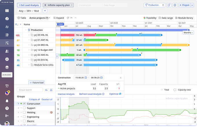Screen dimensions: 197x127
Task: Open the settings gear in sidebar
Action: [7, 59]
